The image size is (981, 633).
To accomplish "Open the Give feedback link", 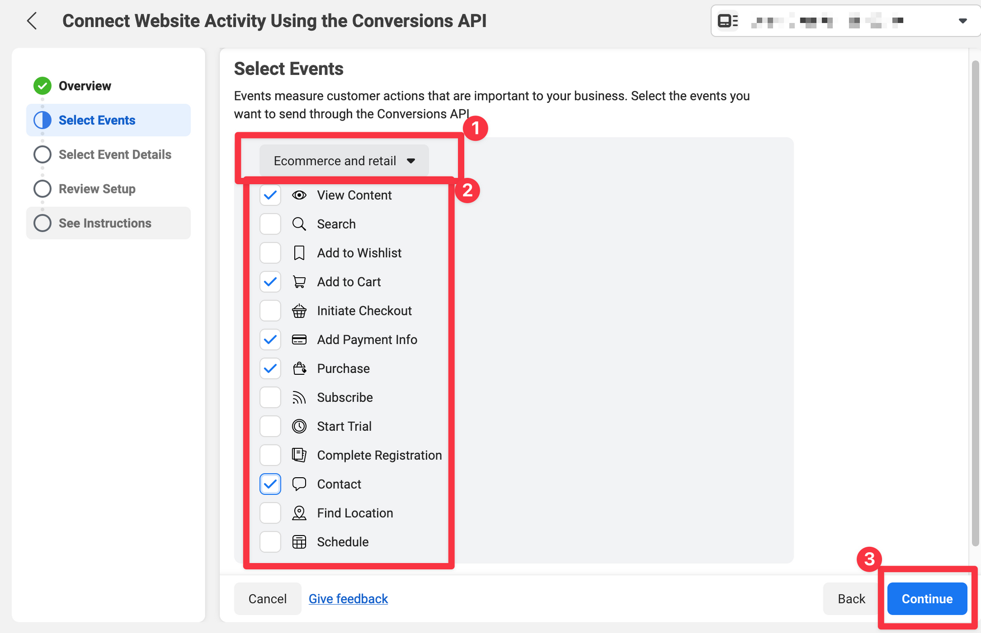I will [x=348, y=599].
